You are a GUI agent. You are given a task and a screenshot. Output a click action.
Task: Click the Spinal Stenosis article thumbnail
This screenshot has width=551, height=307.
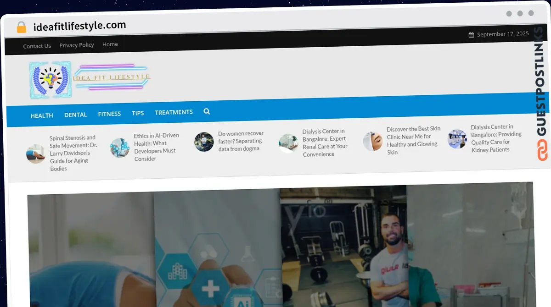(x=36, y=154)
